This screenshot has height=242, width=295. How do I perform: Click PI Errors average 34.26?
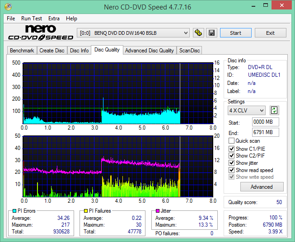click(x=63, y=218)
